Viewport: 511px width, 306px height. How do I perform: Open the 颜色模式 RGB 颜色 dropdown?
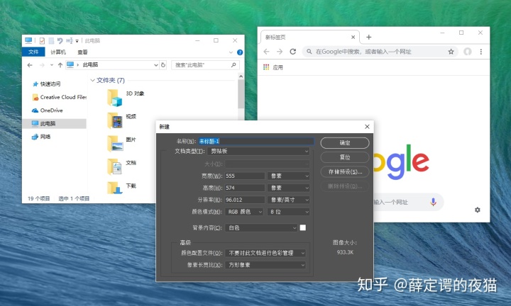[x=244, y=212]
